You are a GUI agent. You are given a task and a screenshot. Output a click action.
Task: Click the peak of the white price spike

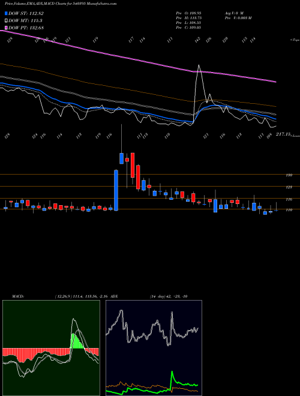click(x=199, y=65)
